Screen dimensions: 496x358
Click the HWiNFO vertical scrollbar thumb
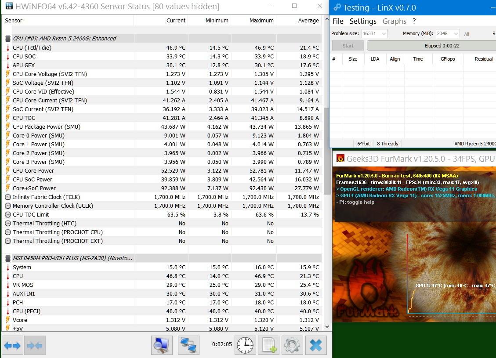[x=326, y=151]
